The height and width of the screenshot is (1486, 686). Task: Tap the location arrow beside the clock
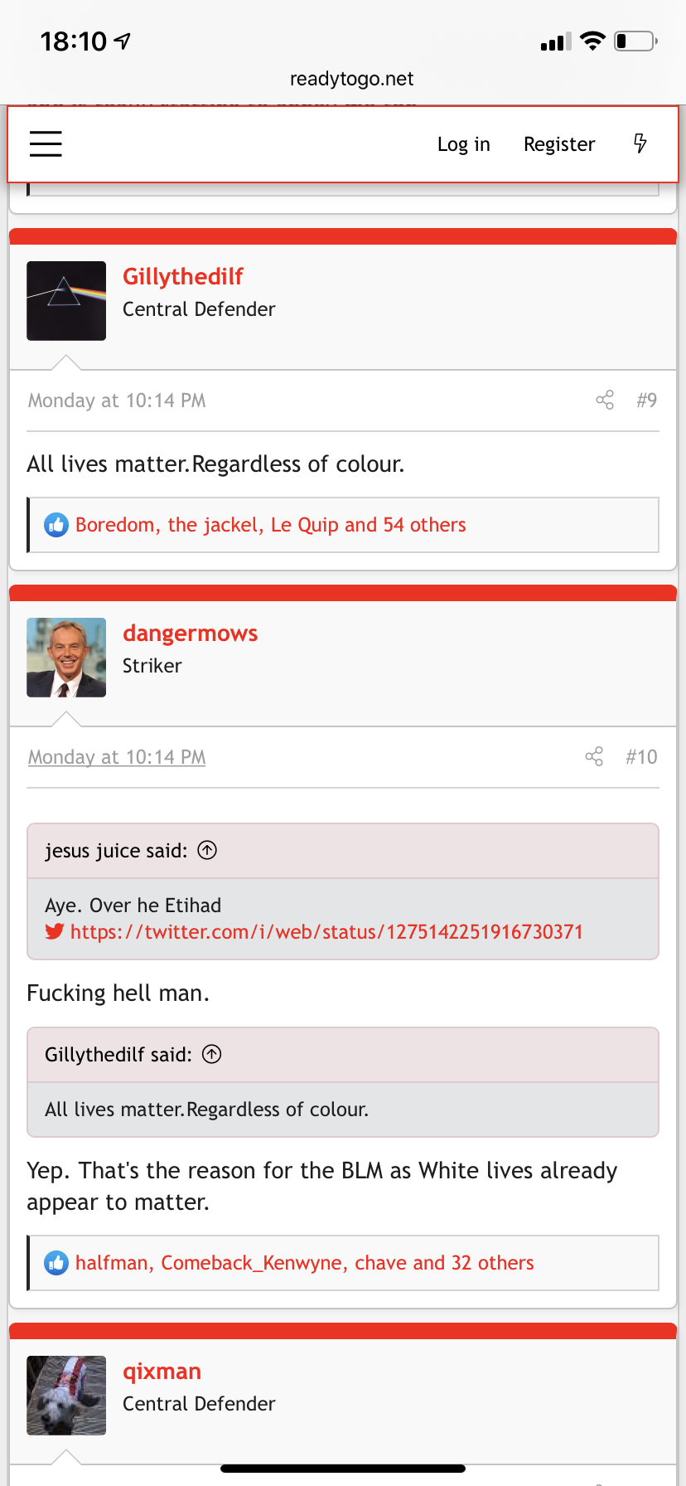coord(123,41)
